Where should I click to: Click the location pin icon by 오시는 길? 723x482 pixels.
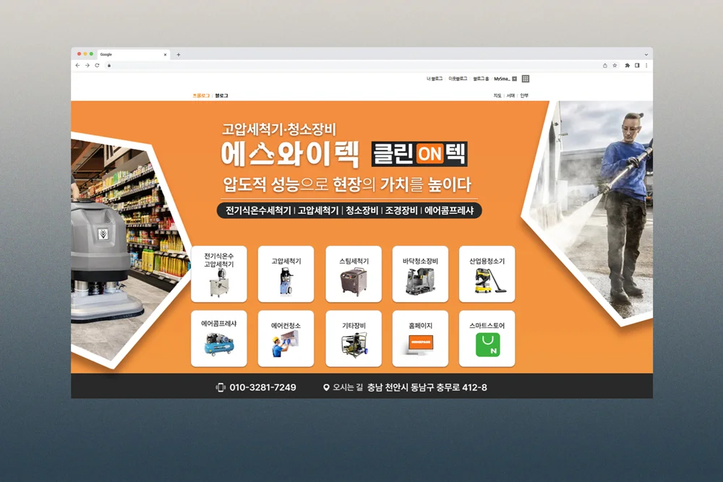point(326,387)
